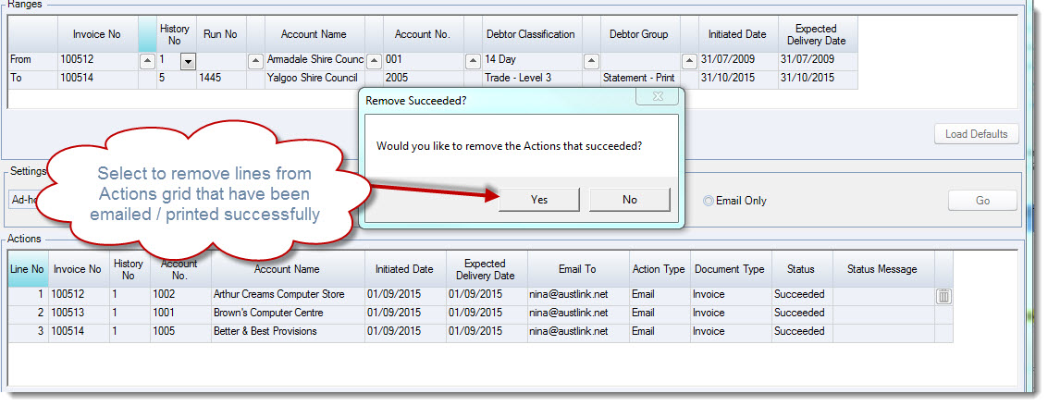Expand Debtor Group lookup arrow in From row

point(690,61)
